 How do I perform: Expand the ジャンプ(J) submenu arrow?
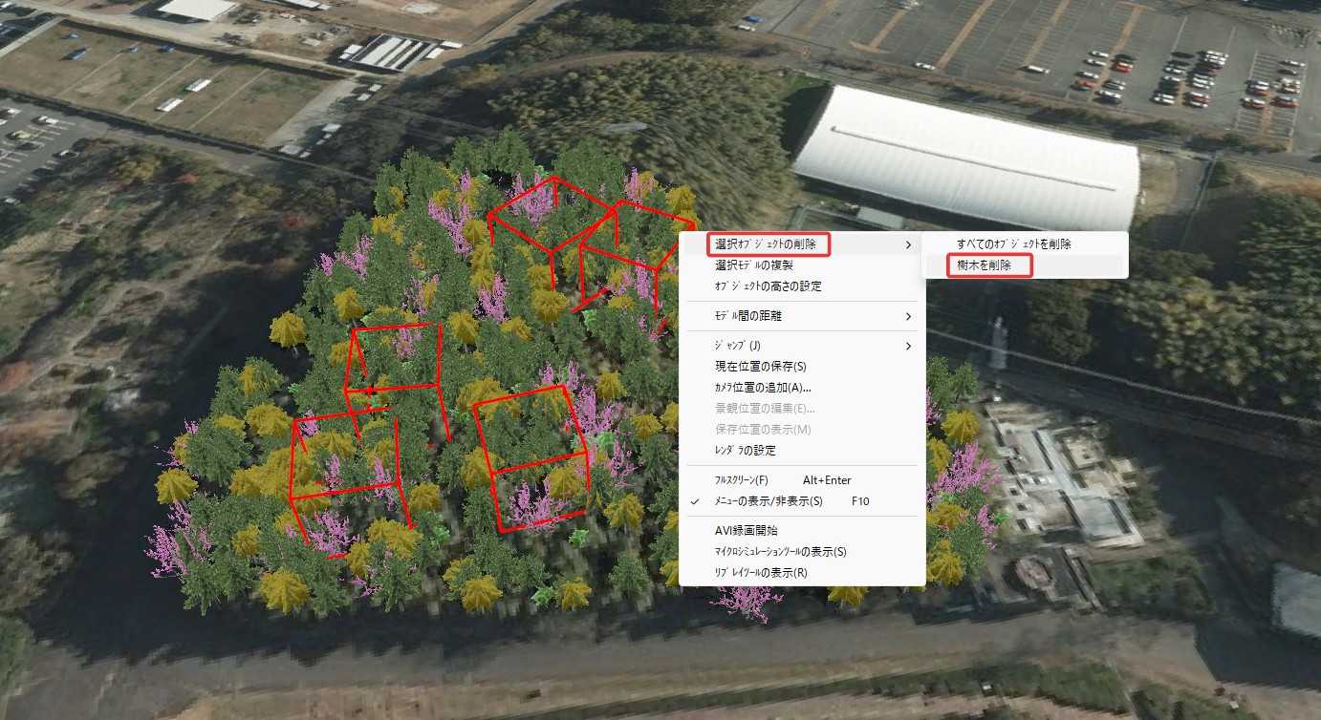908,346
